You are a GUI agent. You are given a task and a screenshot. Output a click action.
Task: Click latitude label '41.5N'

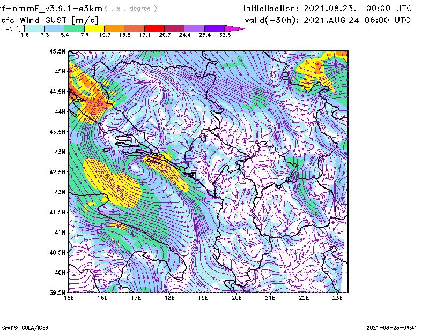coord(57,212)
